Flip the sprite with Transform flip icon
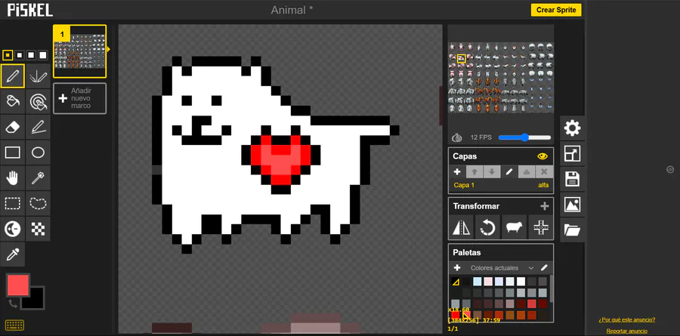Viewport: 680px width, 336px height. (462, 227)
